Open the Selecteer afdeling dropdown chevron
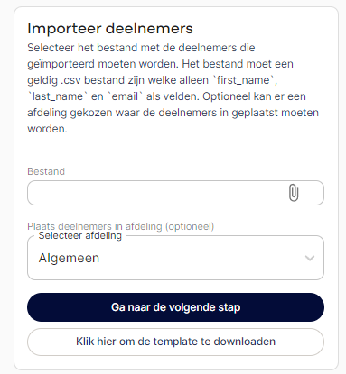This screenshot has width=346, height=374. pos(310,258)
